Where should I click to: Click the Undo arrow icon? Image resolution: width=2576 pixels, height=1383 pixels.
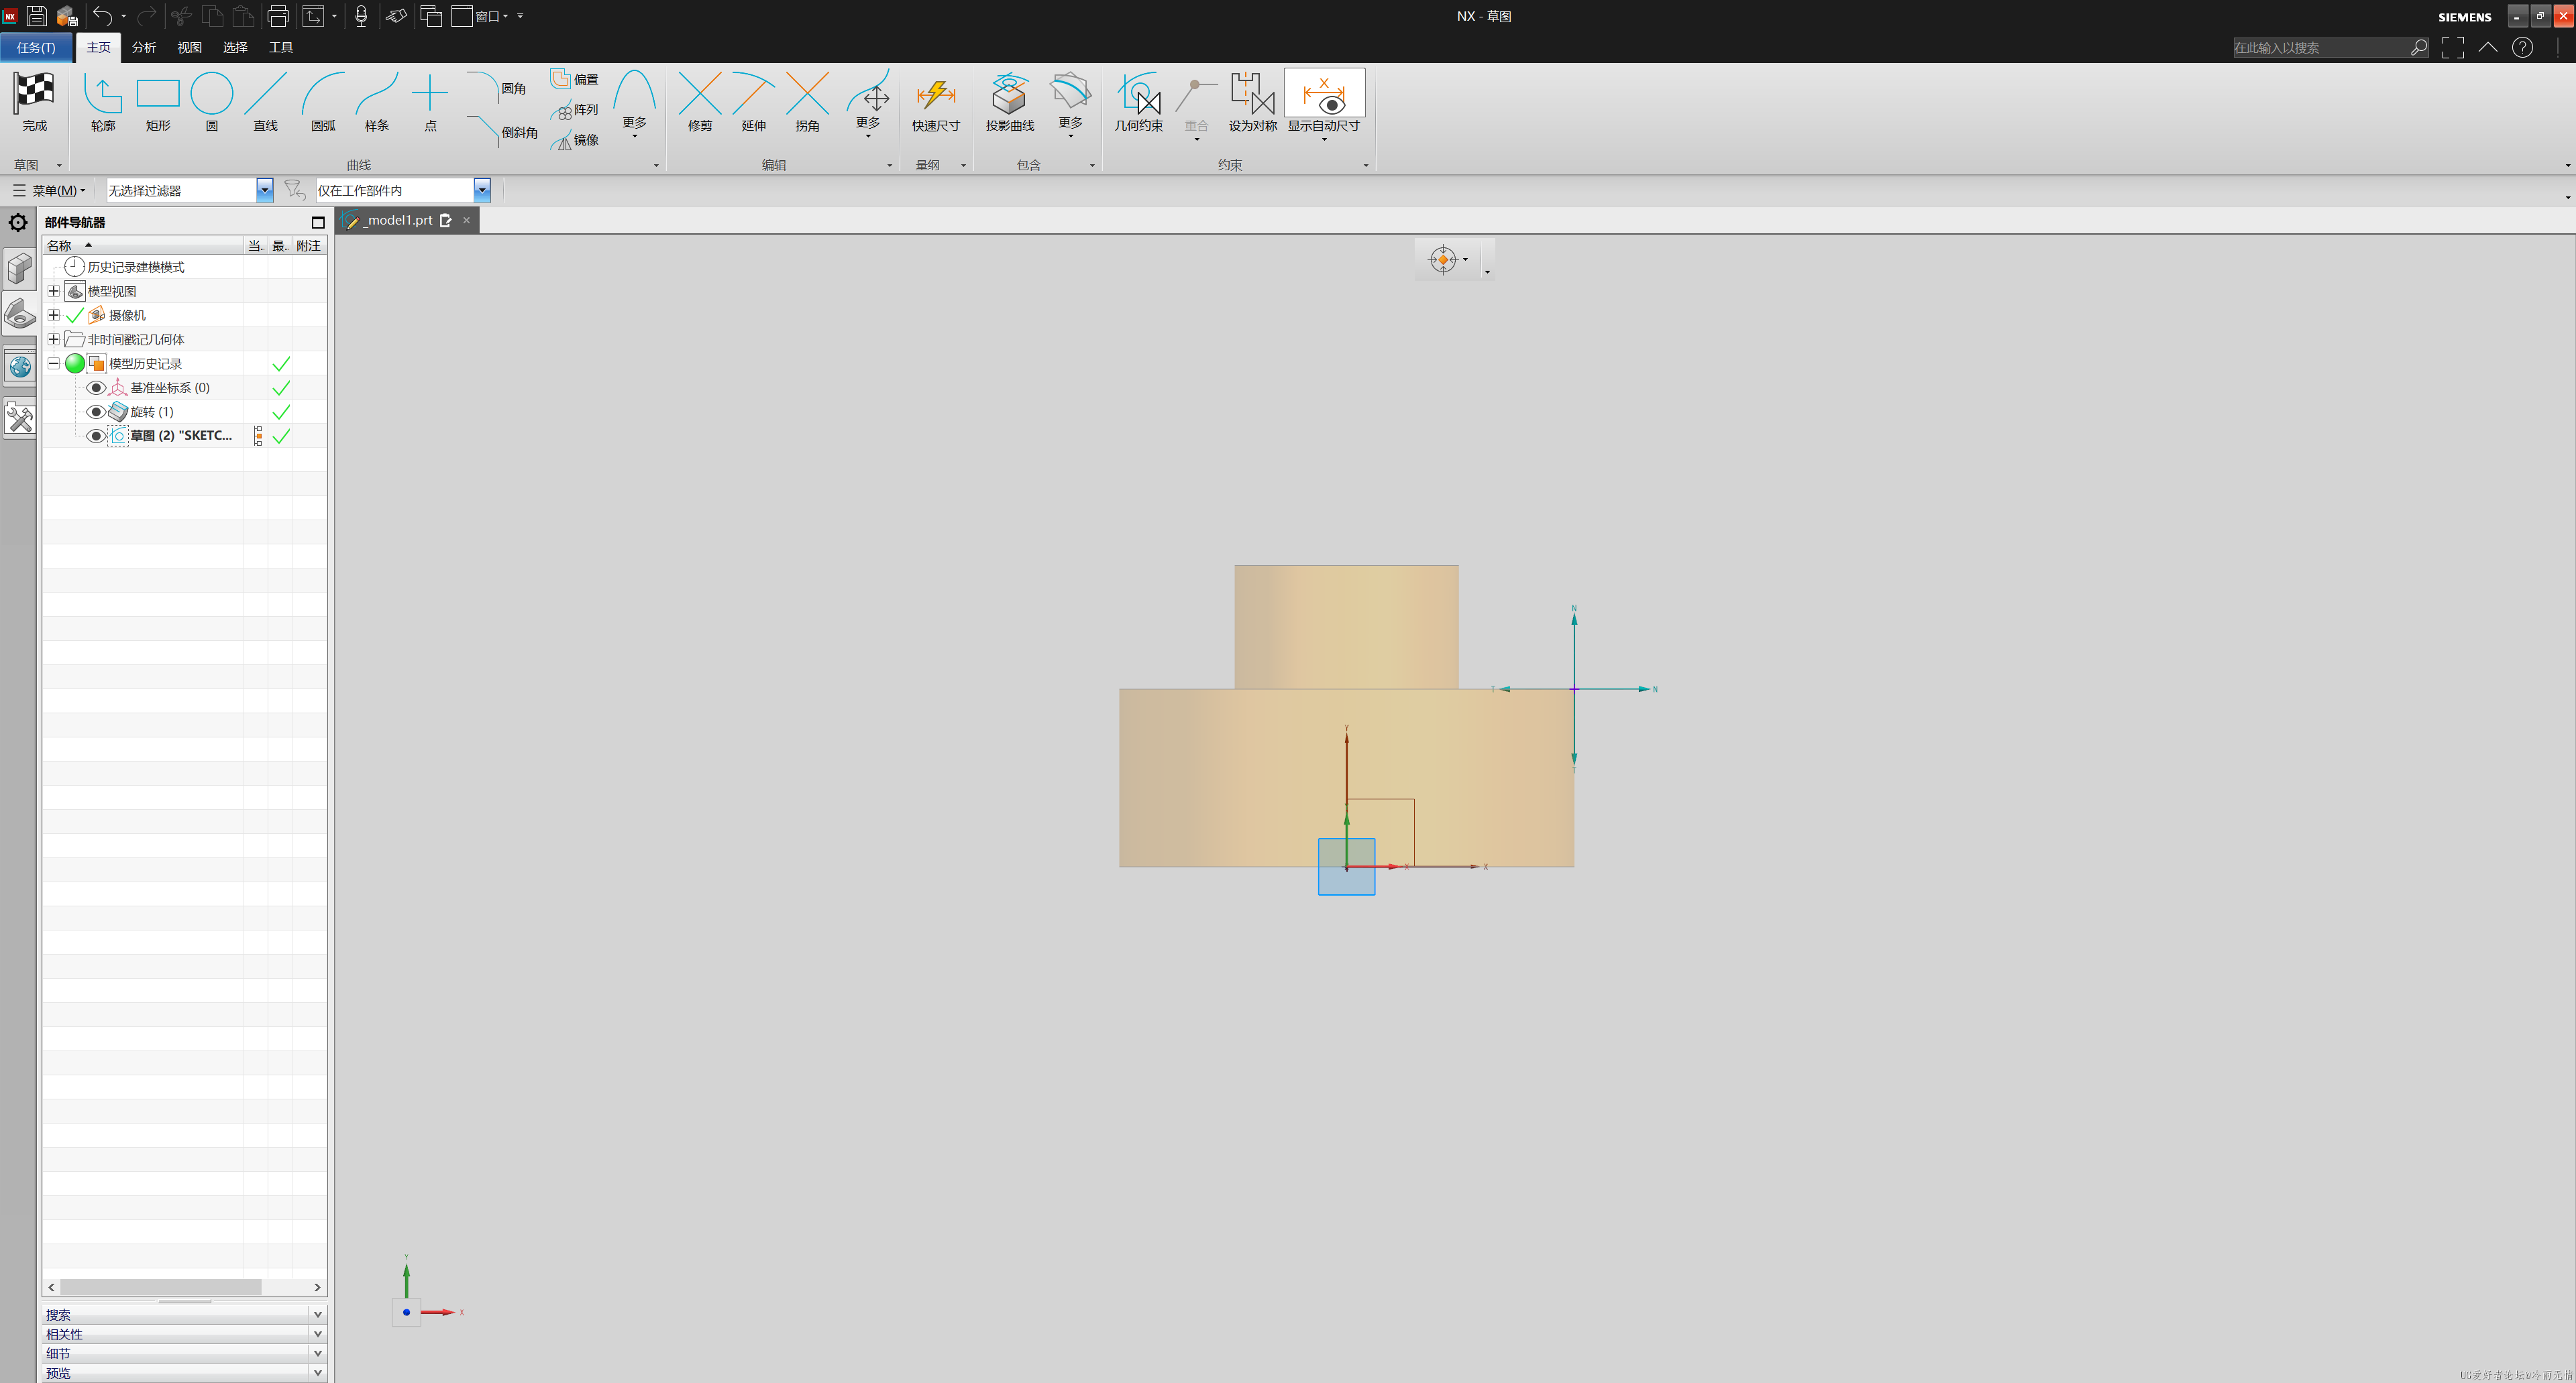(102, 15)
